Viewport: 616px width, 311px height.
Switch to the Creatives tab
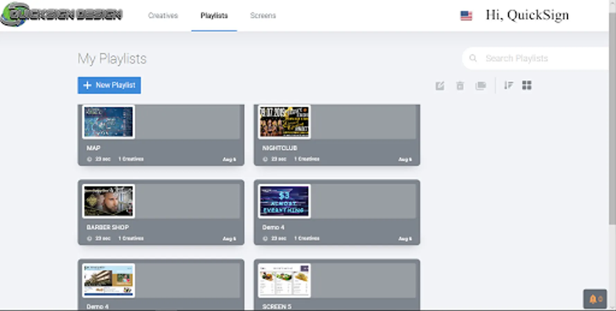(x=163, y=16)
